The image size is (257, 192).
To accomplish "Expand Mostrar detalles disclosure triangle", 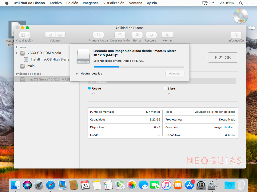I will 77,74.
